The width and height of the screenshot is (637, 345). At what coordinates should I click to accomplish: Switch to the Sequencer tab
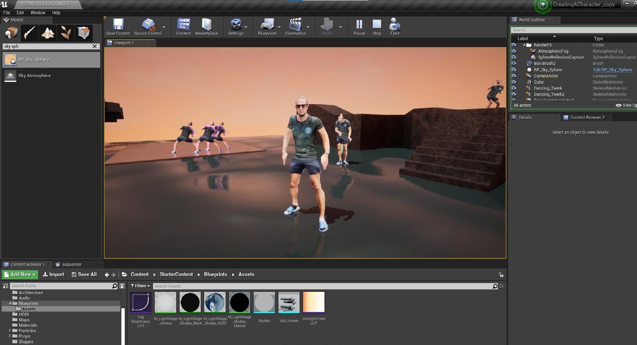pos(71,264)
